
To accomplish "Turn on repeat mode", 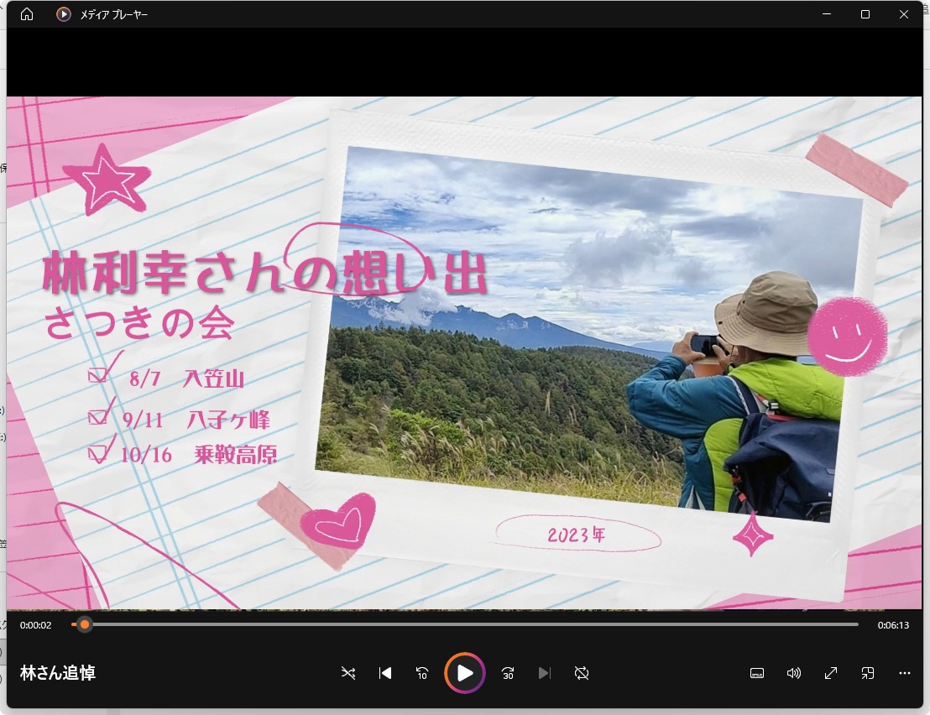I will pyautogui.click(x=582, y=673).
